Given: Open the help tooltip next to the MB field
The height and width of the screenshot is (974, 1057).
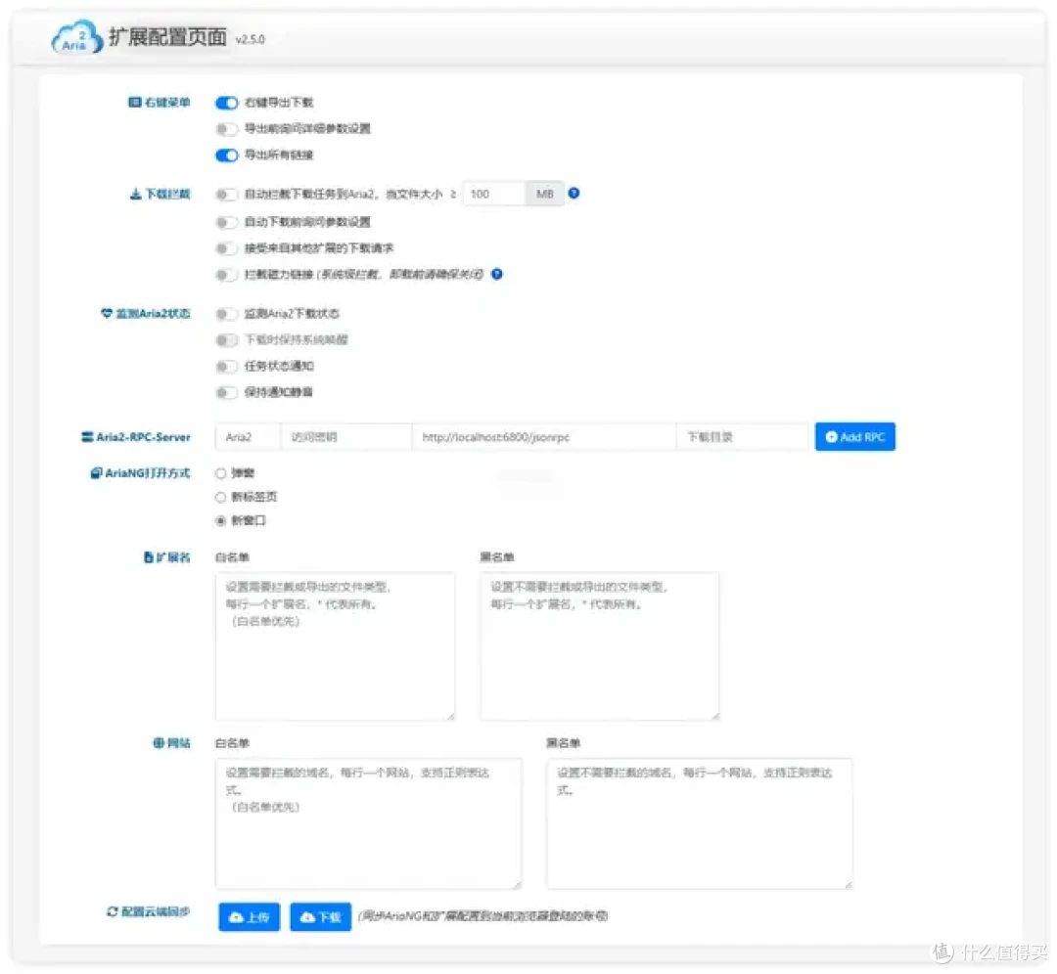Looking at the screenshot, I should [x=574, y=193].
